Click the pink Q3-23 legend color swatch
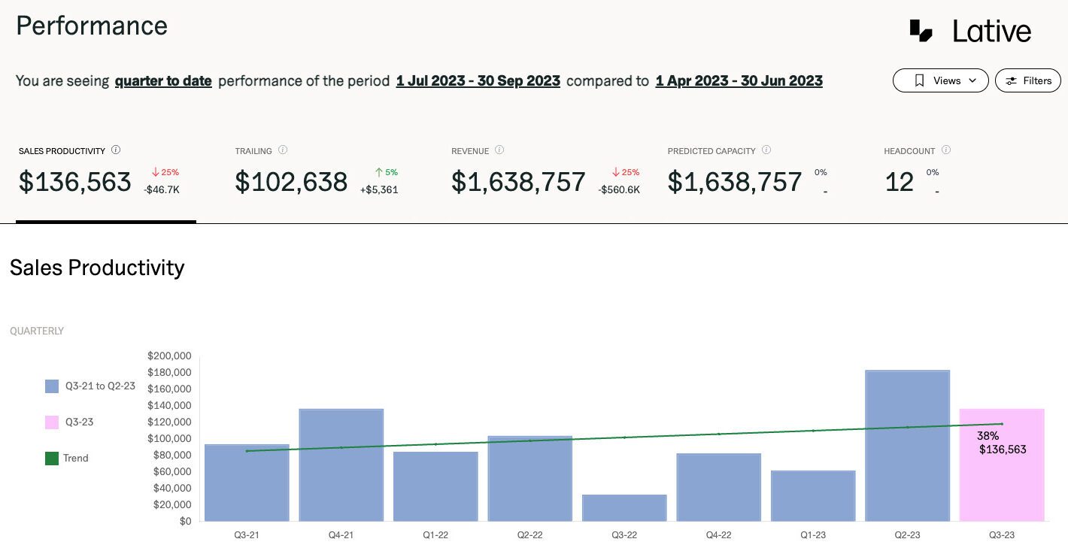The width and height of the screenshot is (1068, 560). pyautogui.click(x=50, y=422)
